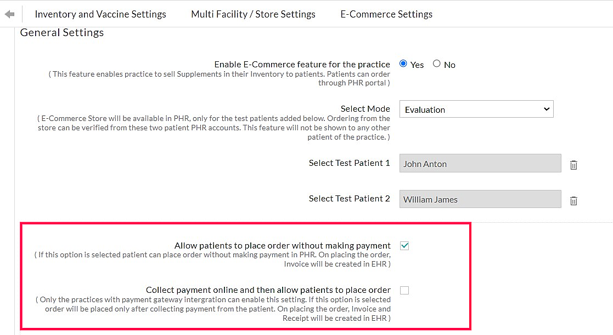Switch to Multi Facility / Store Settings tab
The image size is (613, 335).
(253, 14)
